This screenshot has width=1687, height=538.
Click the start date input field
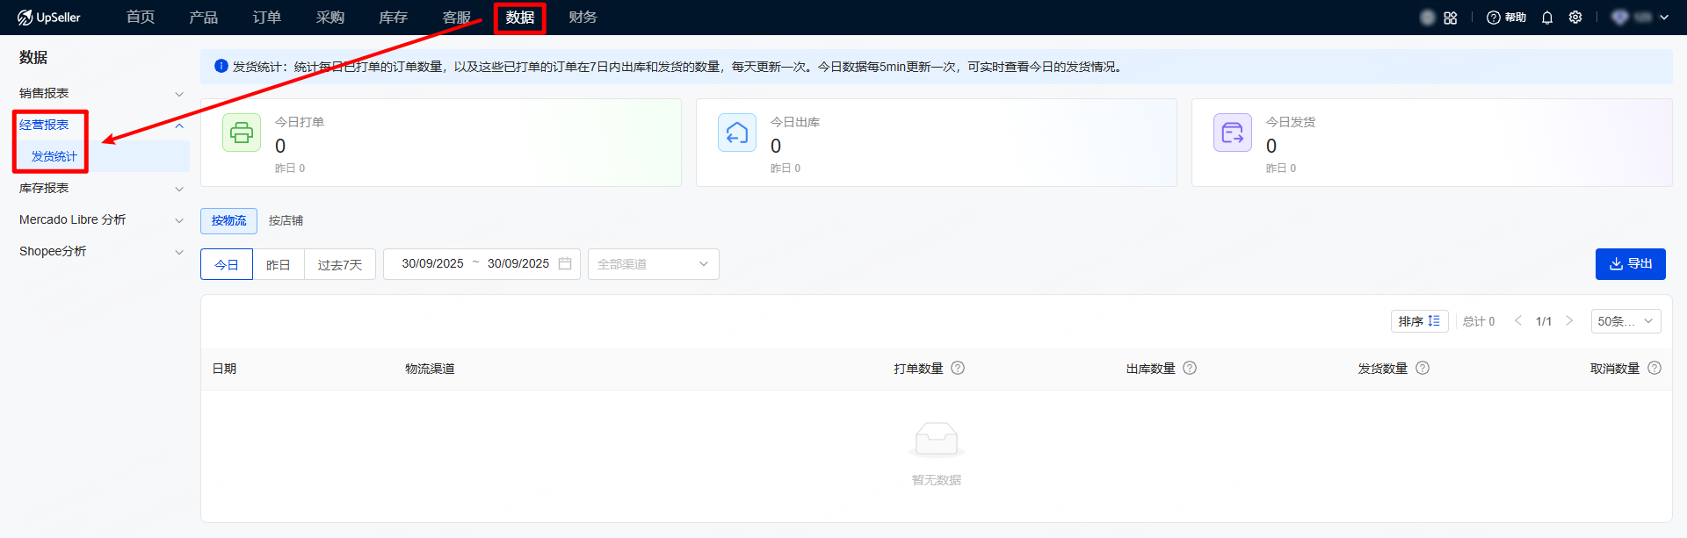[x=432, y=263]
